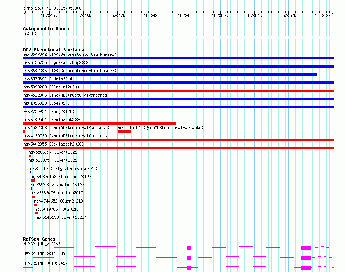Viewport: 345px width, 272px height.
Task: Click the 157051k ruler tick label
Action: click(254, 16)
